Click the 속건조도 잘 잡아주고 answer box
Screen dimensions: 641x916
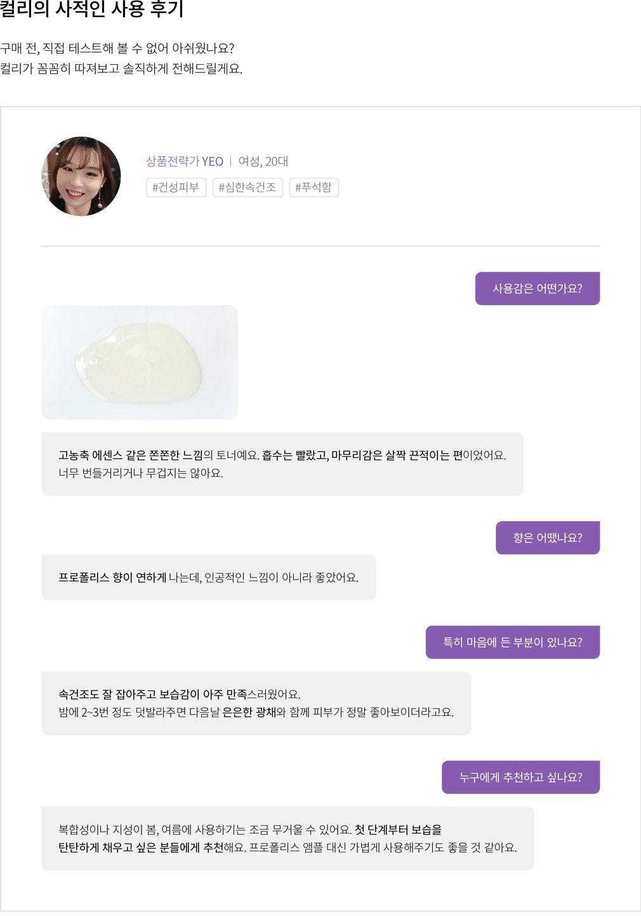tap(256, 703)
